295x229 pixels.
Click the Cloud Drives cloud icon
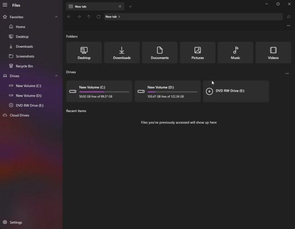coord(5,115)
